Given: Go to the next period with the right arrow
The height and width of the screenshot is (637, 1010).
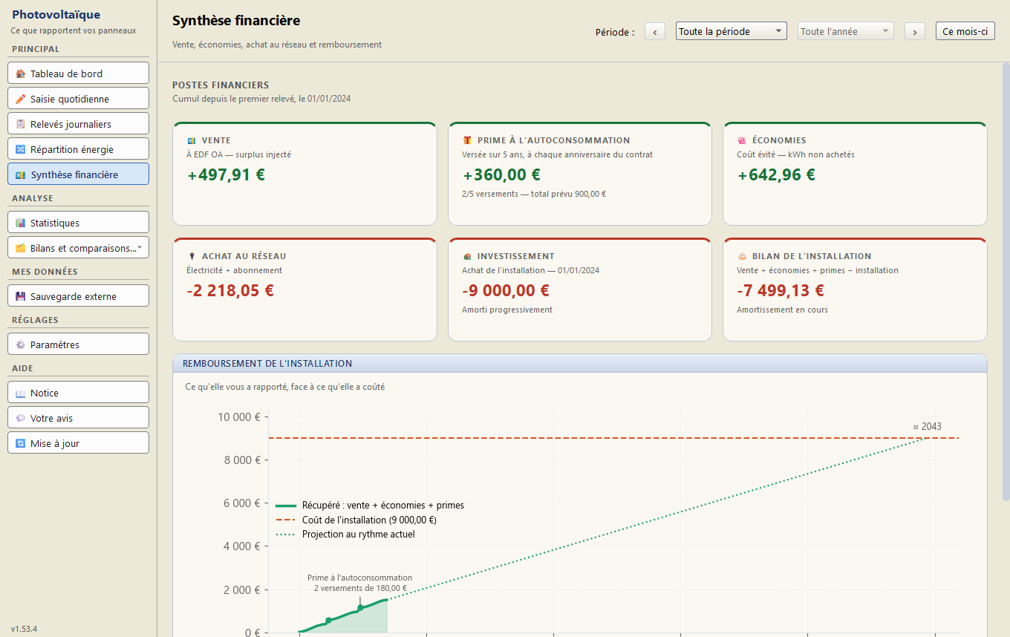Looking at the screenshot, I should tap(915, 31).
